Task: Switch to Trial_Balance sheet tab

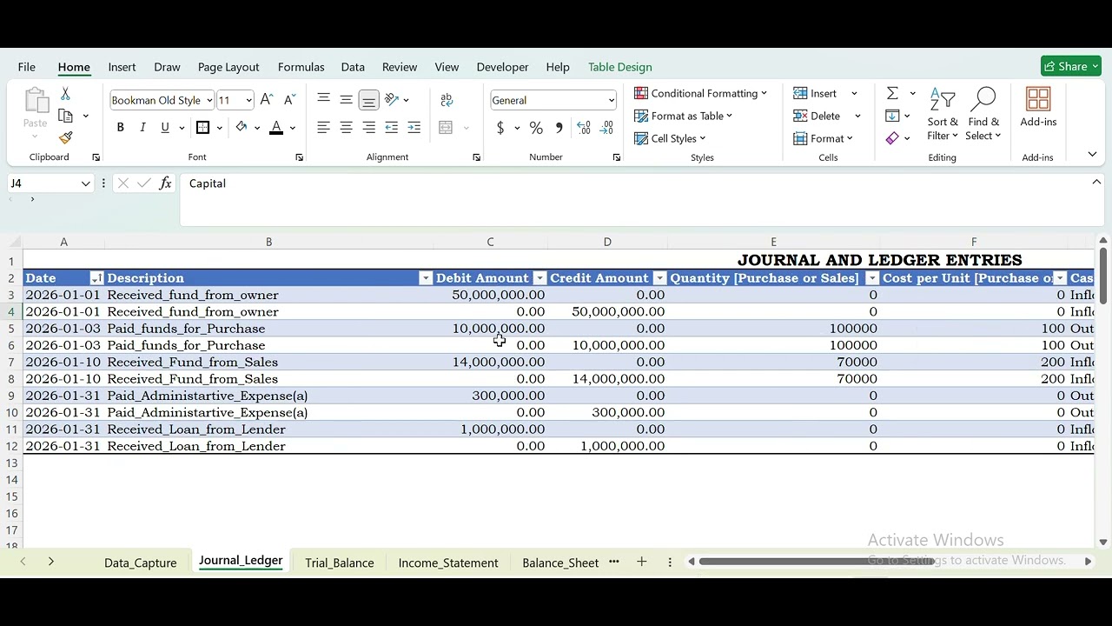Action: pos(340,563)
